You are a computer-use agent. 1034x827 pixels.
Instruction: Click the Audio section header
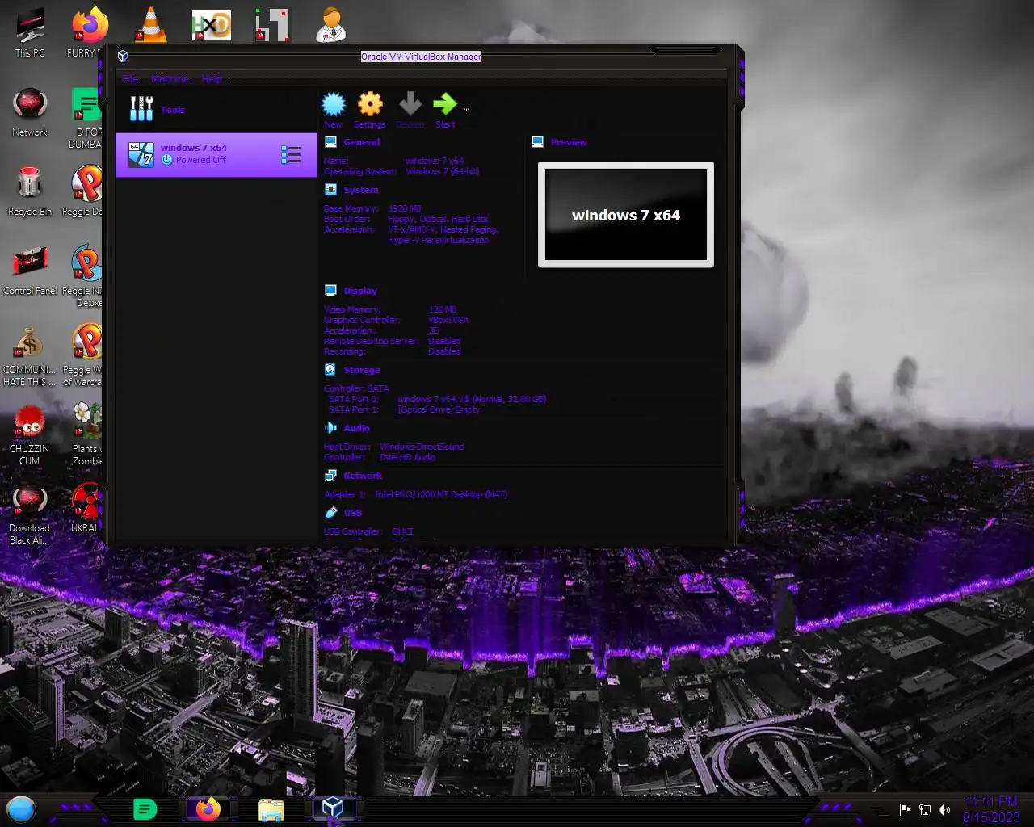pyautogui.click(x=356, y=428)
